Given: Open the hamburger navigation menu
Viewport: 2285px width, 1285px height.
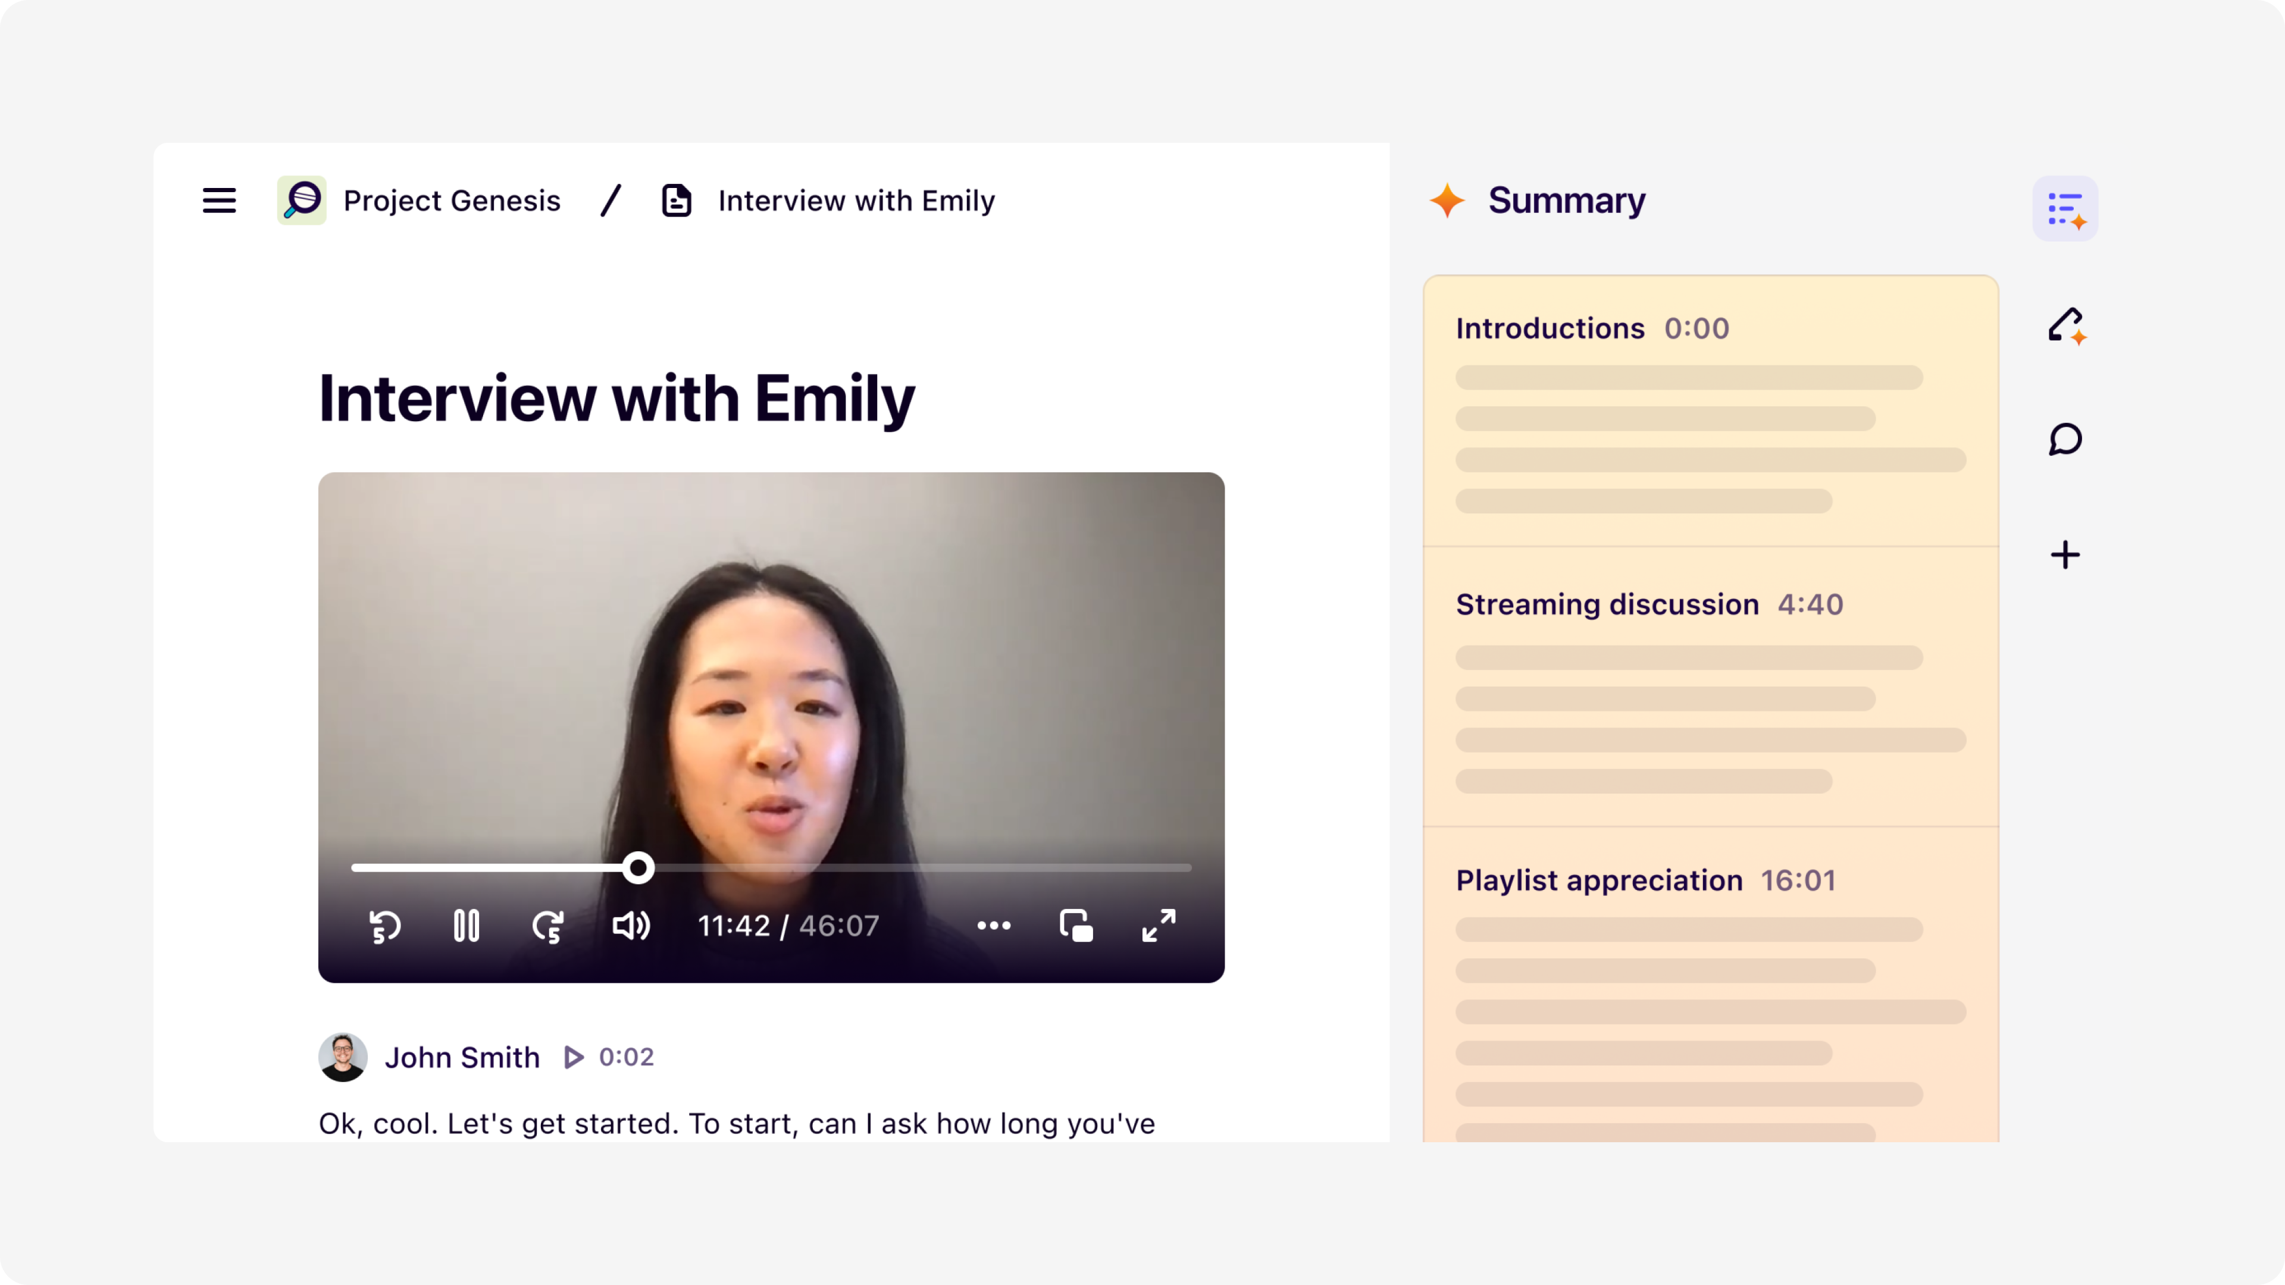Looking at the screenshot, I should tap(219, 200).
